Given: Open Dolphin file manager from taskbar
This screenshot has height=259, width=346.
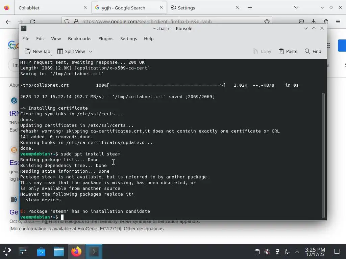Looking at the screenshot, I should pos(59,252).
